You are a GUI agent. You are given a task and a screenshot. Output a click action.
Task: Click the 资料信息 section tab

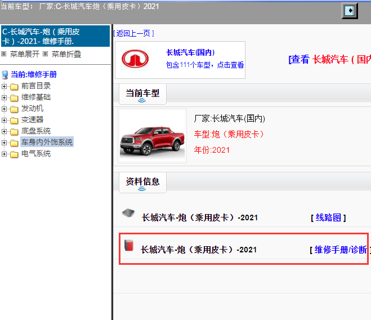pos(142,183)
